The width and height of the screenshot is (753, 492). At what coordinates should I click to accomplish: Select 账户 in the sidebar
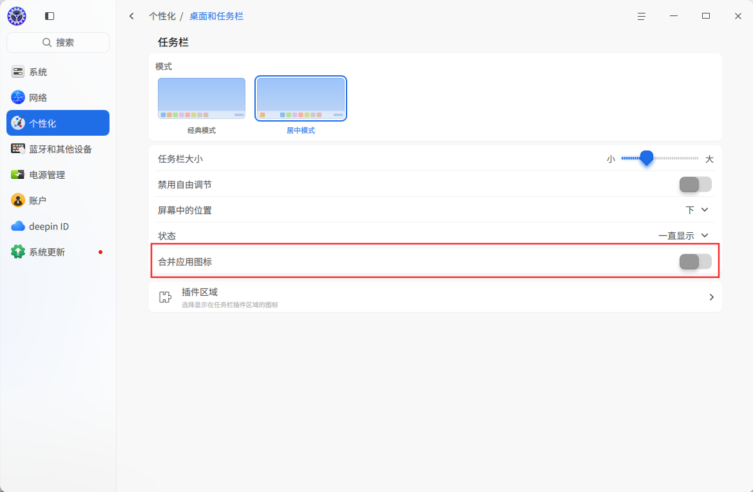pyautogui.click(x=58, y=200)
